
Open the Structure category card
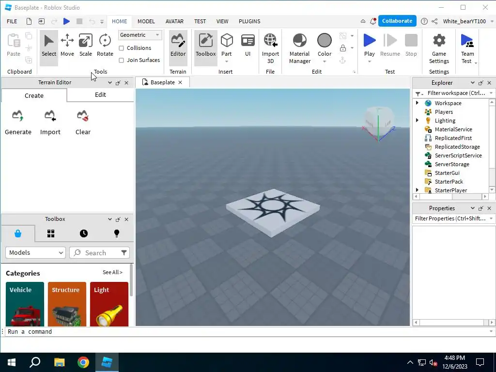click(67, 304)
